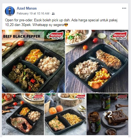
Task: View the Beef Black Pepper meal photo
Action: 33,61
